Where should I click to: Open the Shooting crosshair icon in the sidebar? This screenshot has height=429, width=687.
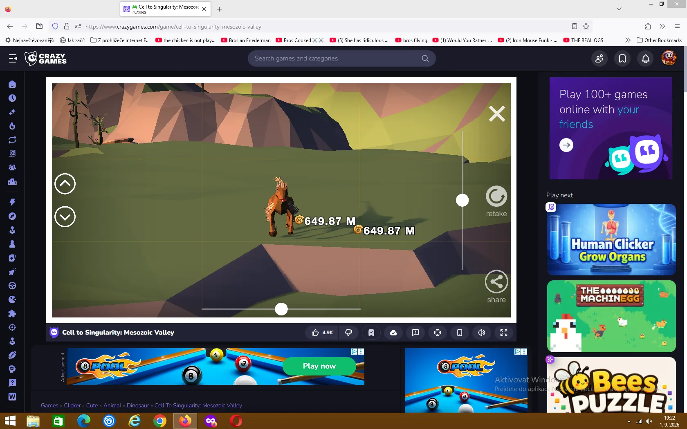click(x=12, y=327)
